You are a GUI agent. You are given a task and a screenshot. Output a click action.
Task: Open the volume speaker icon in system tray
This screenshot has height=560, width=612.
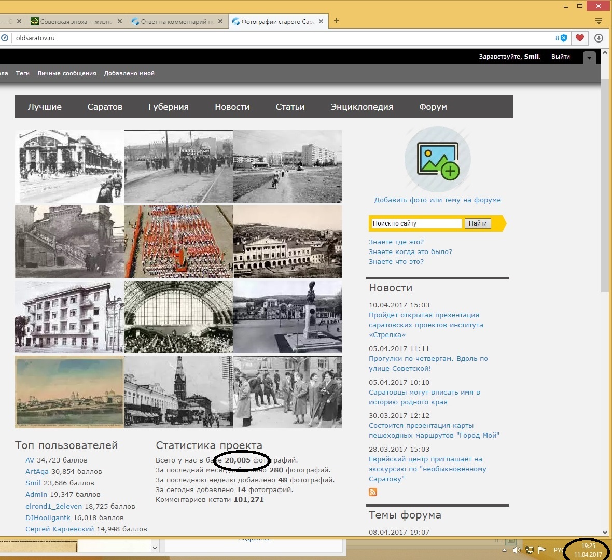pyautogui.click(x=517, y=550)
